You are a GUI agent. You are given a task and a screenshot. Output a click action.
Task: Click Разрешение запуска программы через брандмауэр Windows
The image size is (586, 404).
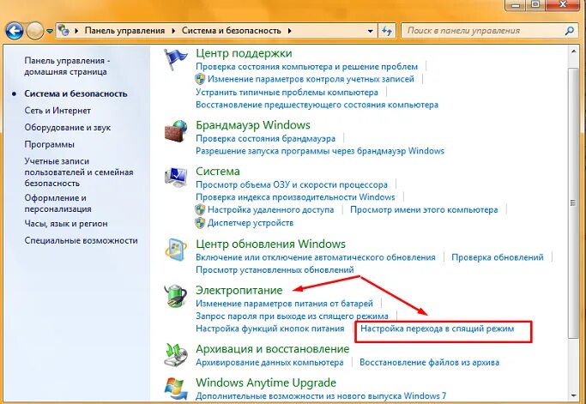click(320, 151)
